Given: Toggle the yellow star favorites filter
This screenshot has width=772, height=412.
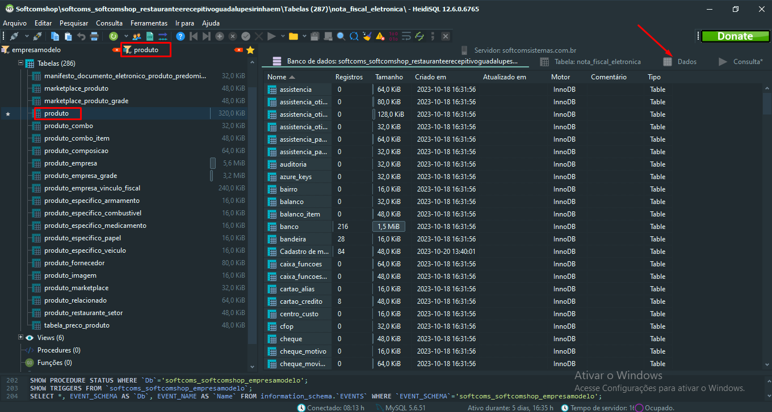Looking at the screenshot, I should pos(250,50).
